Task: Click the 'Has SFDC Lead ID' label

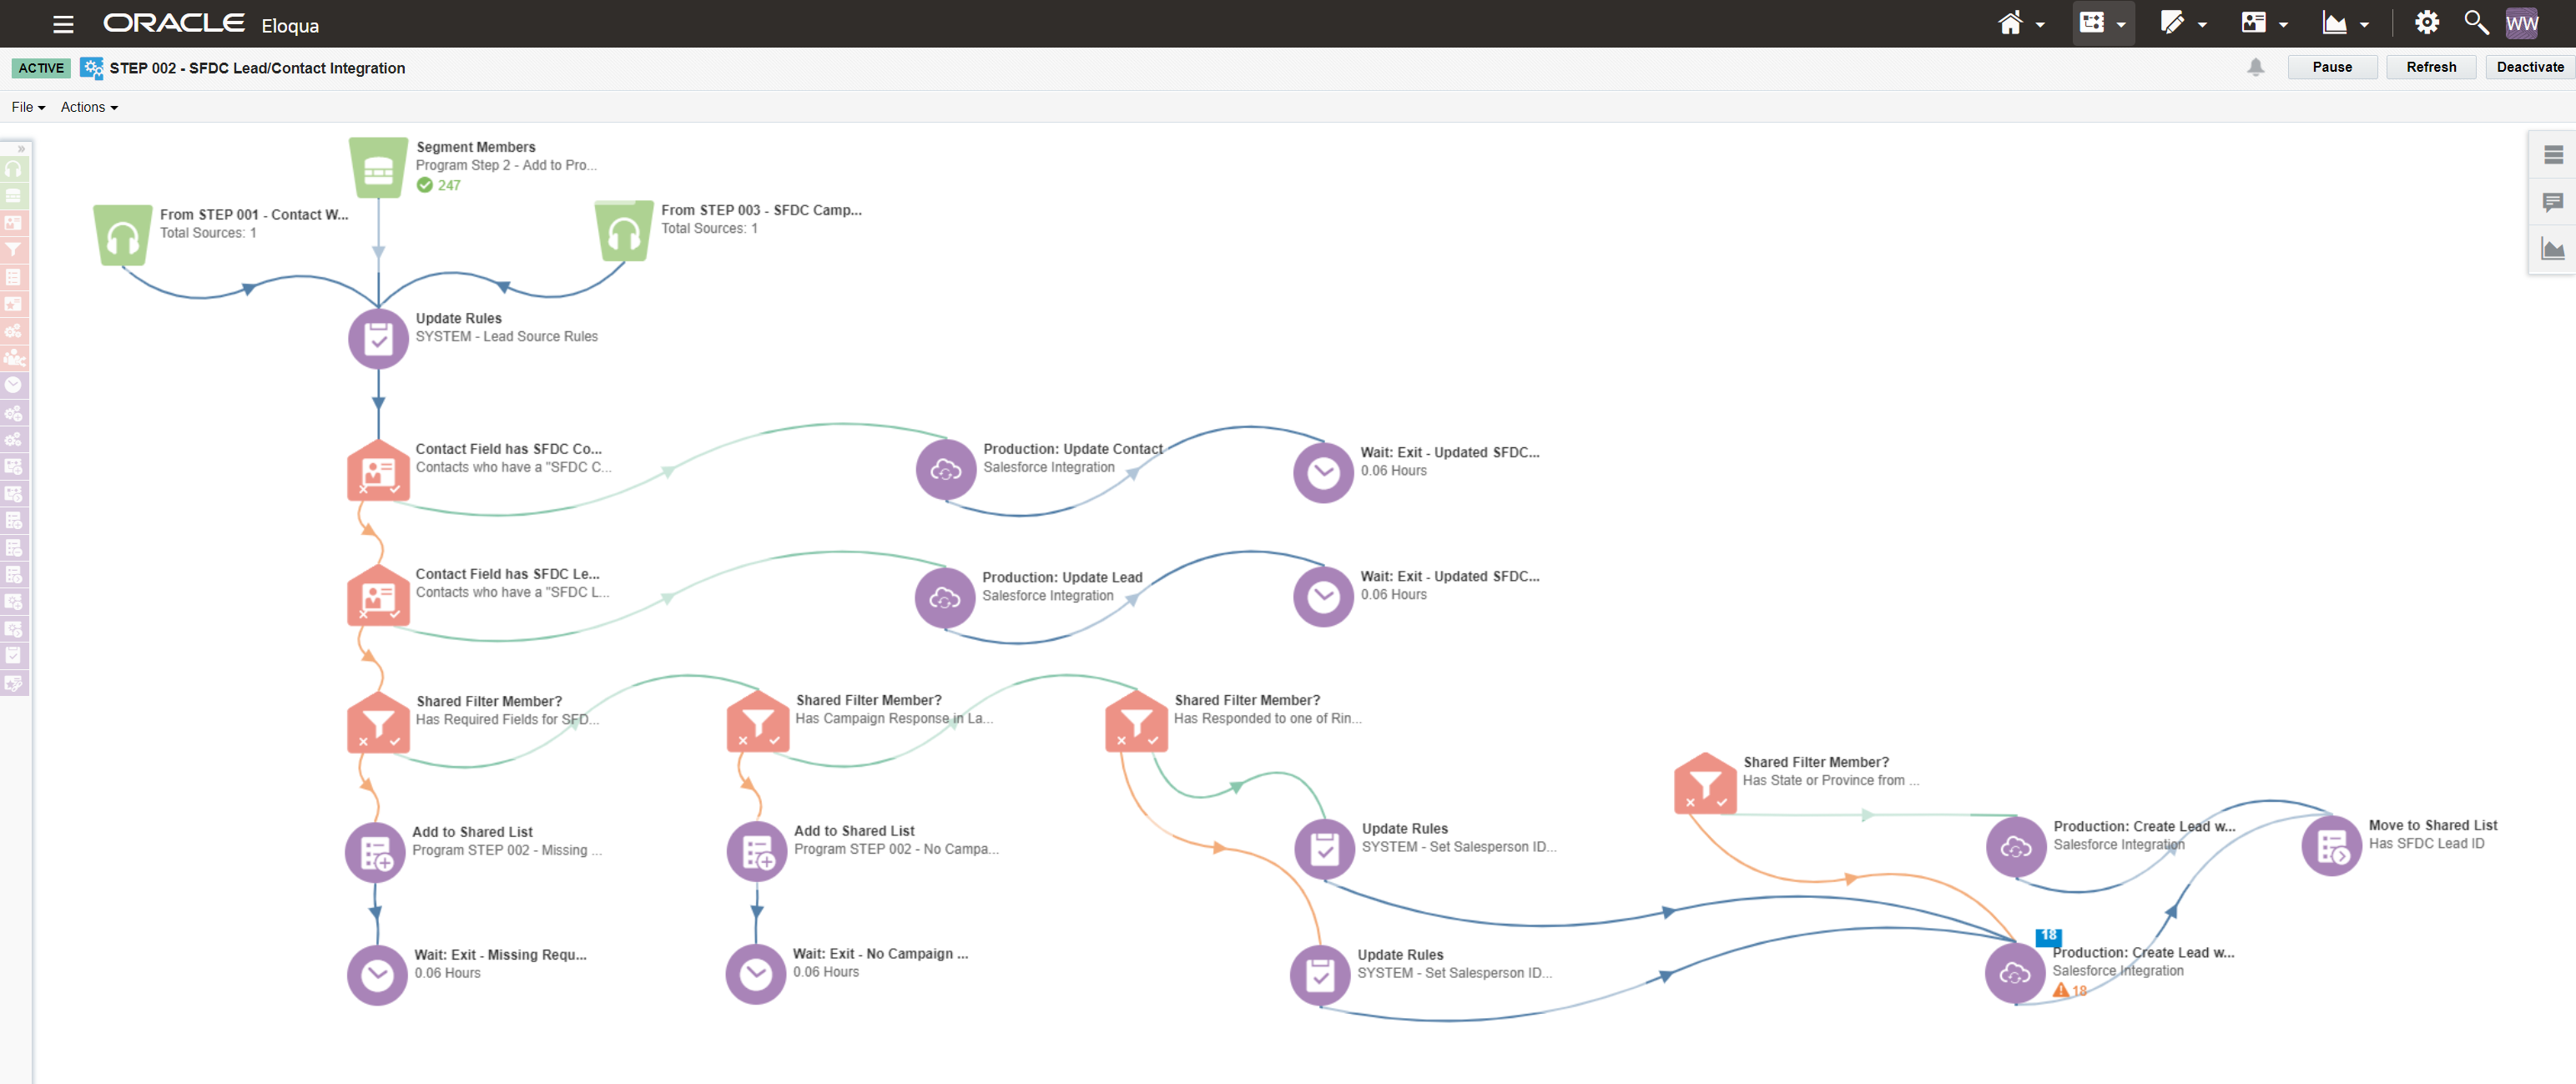Action: point(2425,844)
